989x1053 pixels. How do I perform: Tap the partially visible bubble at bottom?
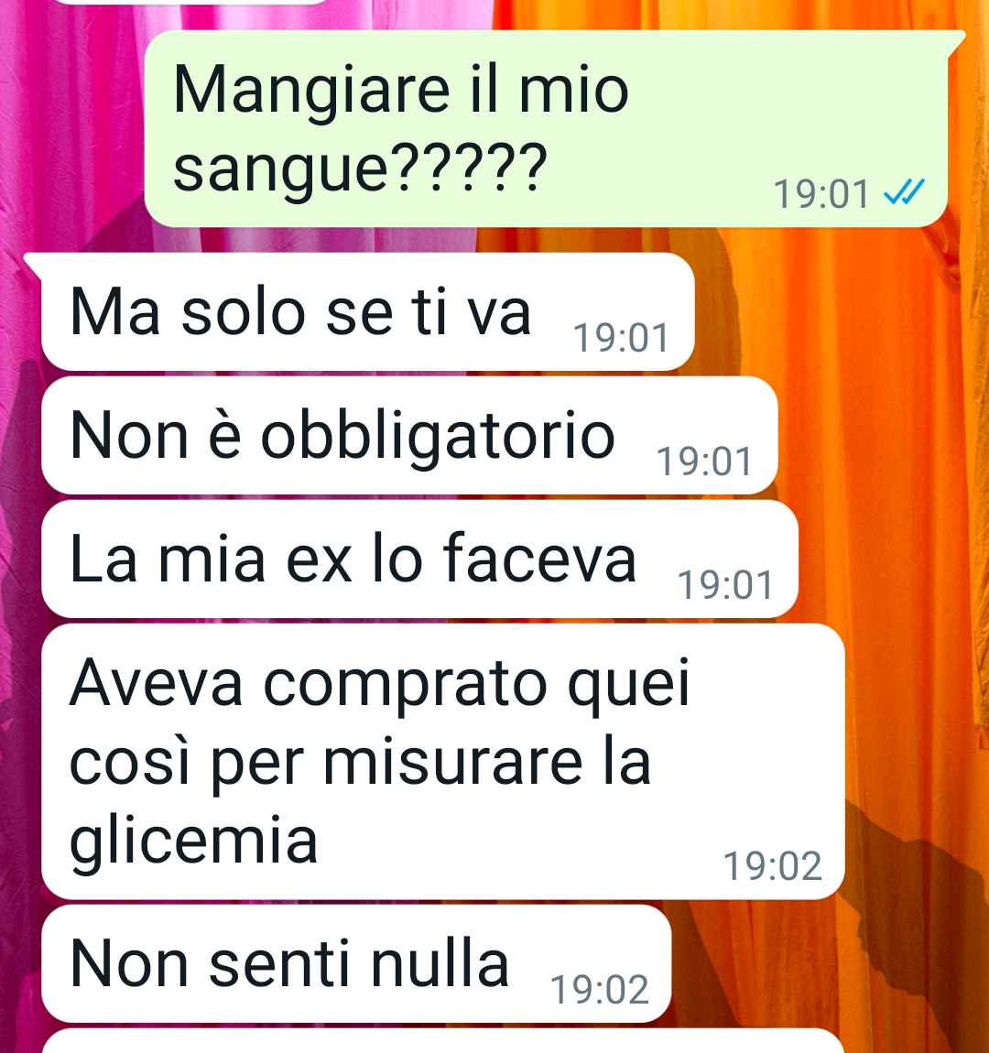click(442, 1042)
